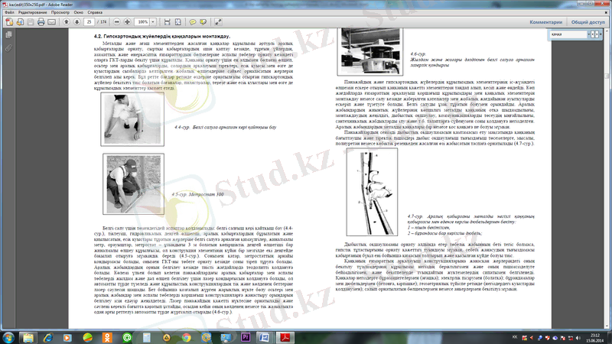Click Adobe Reader taskbar button
Image resolution: width=612 pixels, height=344 pixels.
285,337
